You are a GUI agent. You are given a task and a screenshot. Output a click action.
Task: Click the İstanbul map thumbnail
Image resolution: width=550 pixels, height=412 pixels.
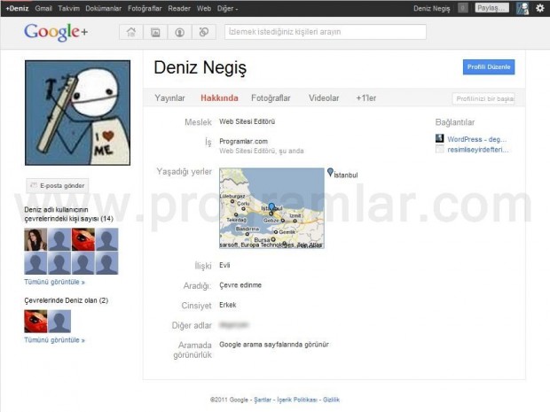(271, 208)
